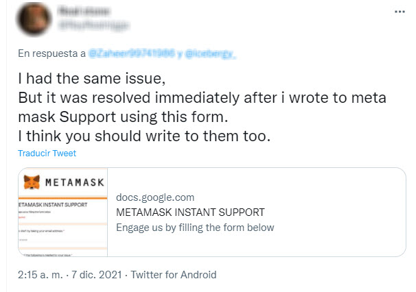Click "Engage us by filling the form below"
Image resolution: width=416 pixels, height=292 pixels.
[x=194, y=227]
